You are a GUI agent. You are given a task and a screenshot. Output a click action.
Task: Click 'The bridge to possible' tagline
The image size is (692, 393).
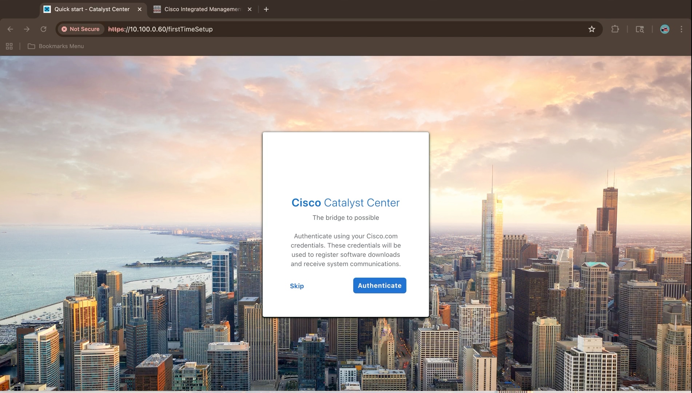click(346, 218)
